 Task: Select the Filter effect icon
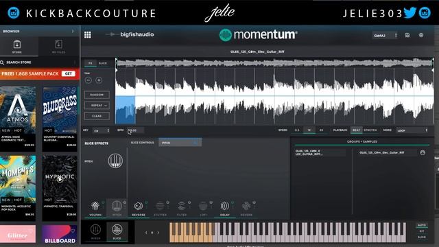181,206
